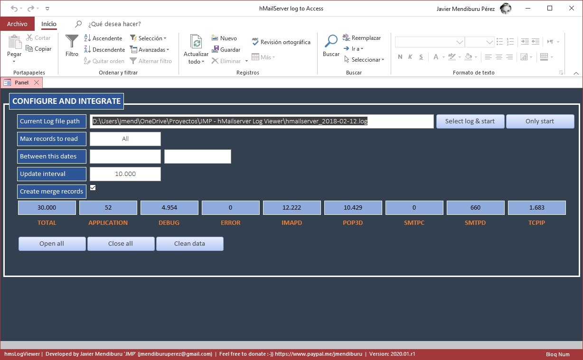
Task: Click the redo arrow in the title bar
Action: [x=31, y=9]
